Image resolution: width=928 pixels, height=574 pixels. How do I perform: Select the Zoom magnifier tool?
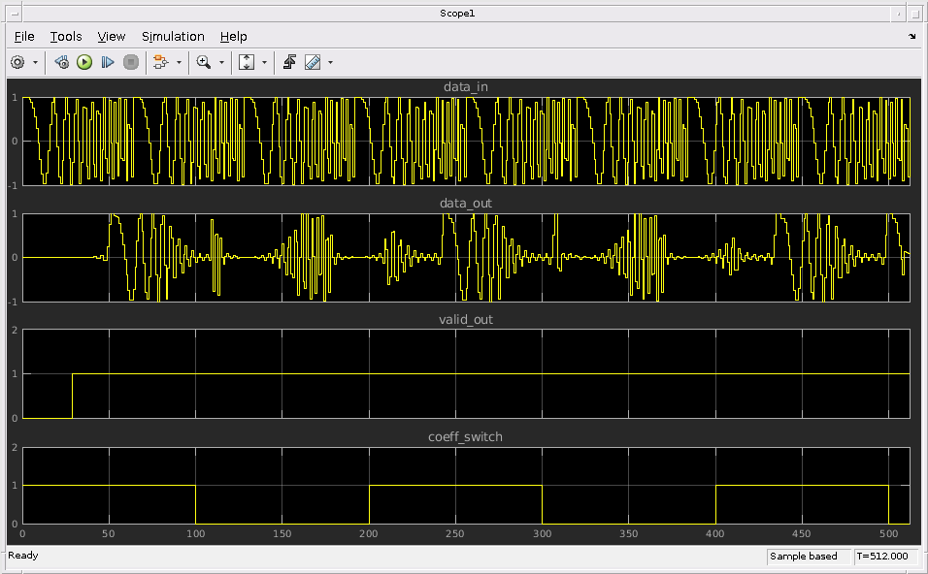203,62
